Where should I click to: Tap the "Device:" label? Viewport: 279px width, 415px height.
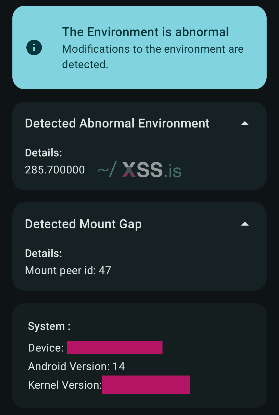click(46, 348)
